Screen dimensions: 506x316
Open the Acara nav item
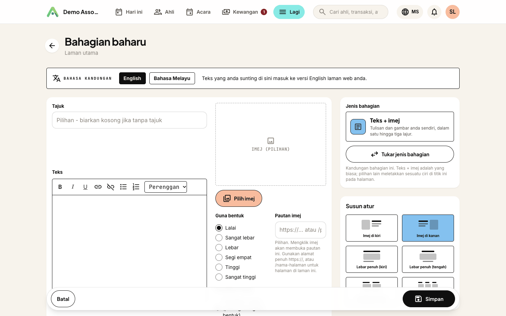point(198,12)
